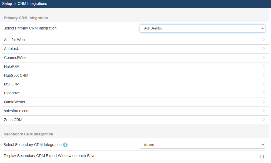Expand the QuoteWerks integration settings

[x=263, y=102]
